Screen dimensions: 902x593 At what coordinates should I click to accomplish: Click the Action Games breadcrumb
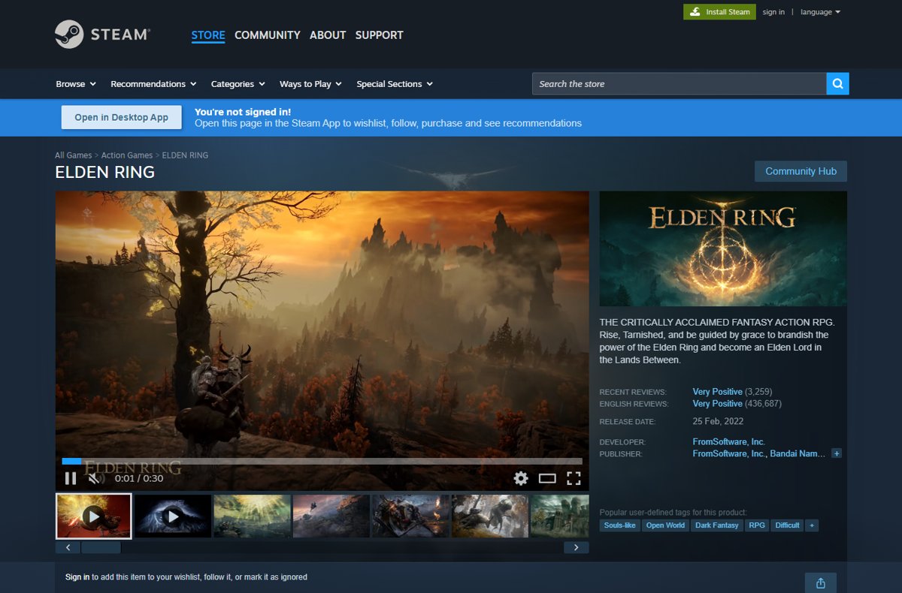click(x=127, y=155)
